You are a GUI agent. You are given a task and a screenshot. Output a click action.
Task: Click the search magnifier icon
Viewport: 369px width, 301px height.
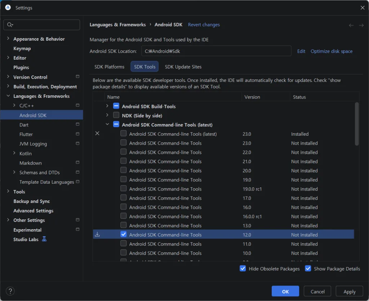tap(10, 25)
